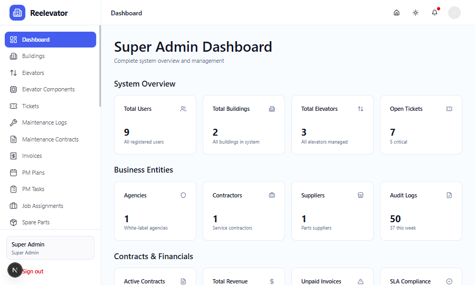Open the Audit Logs card

coord(421,211)
